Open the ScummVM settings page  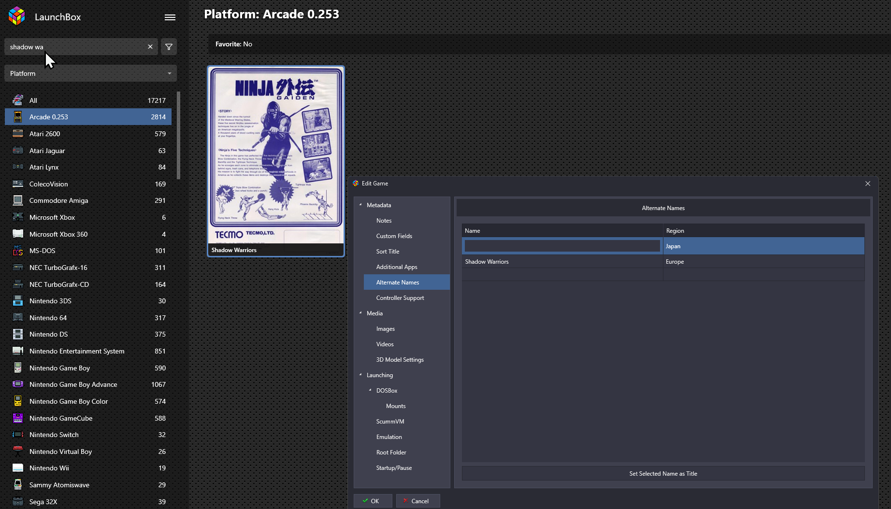tap(390, 422)
